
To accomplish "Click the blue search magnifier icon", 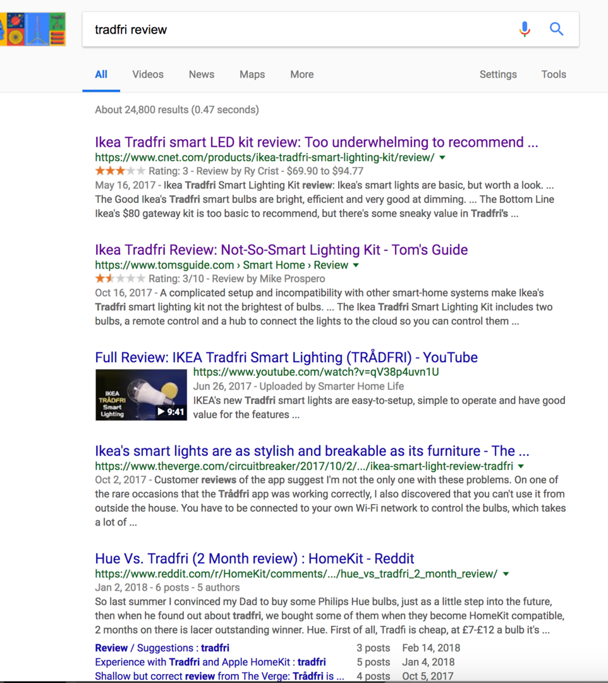I will (x=556, y=29).
